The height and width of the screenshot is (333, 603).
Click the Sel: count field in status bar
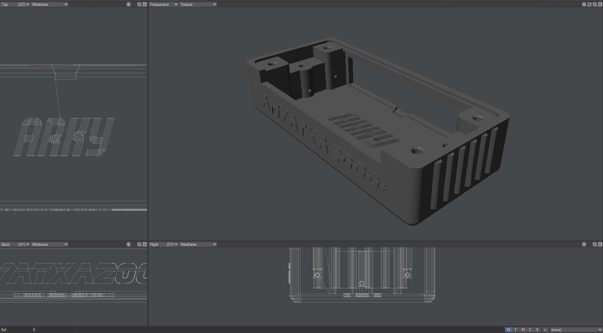(18, 330)
